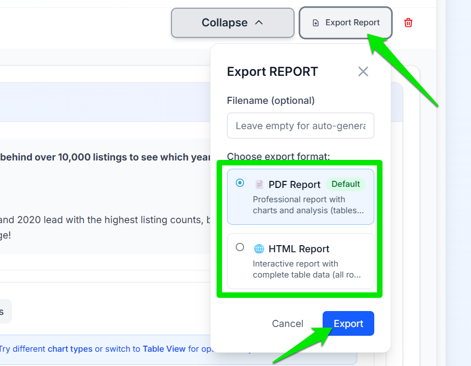Click the file icon inside Export Report

[315, 23]
